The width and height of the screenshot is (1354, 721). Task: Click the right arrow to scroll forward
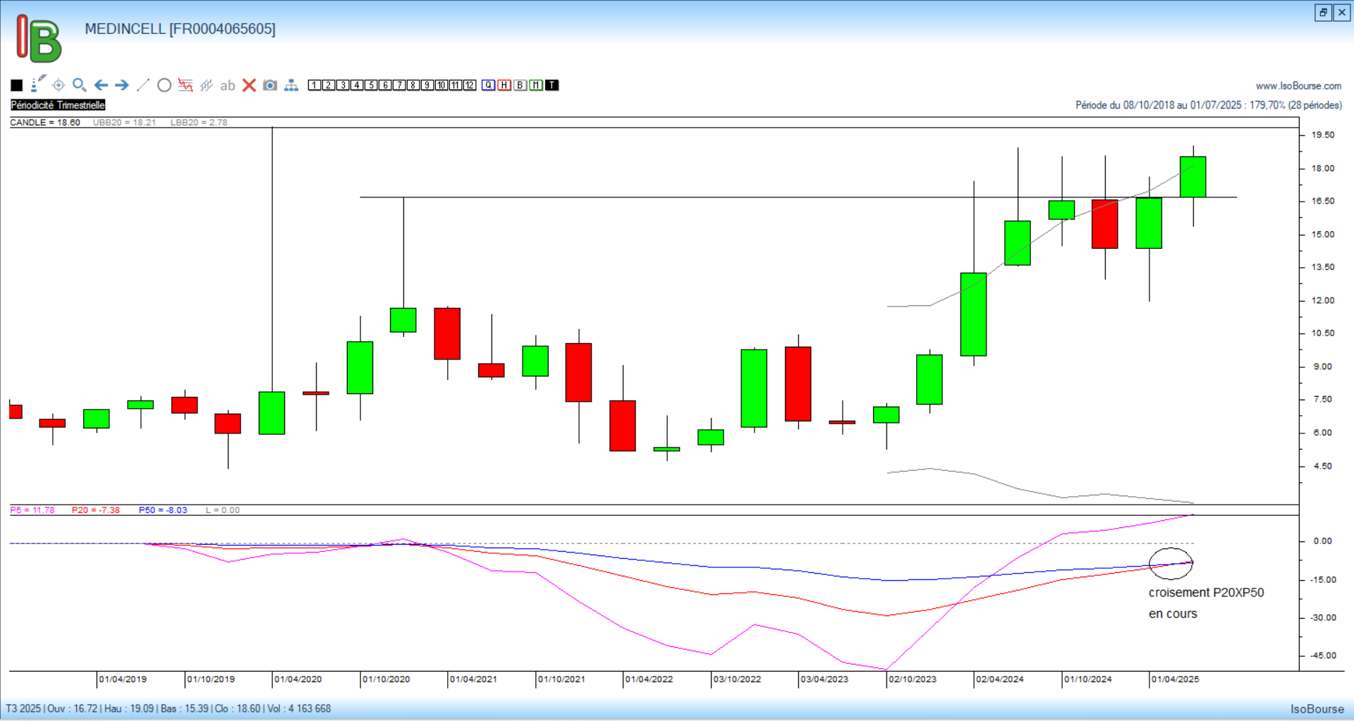[x=122, y=85]
